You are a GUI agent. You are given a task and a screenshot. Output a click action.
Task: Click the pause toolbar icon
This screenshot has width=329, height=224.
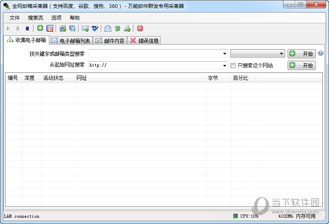(x=18, y=28)
